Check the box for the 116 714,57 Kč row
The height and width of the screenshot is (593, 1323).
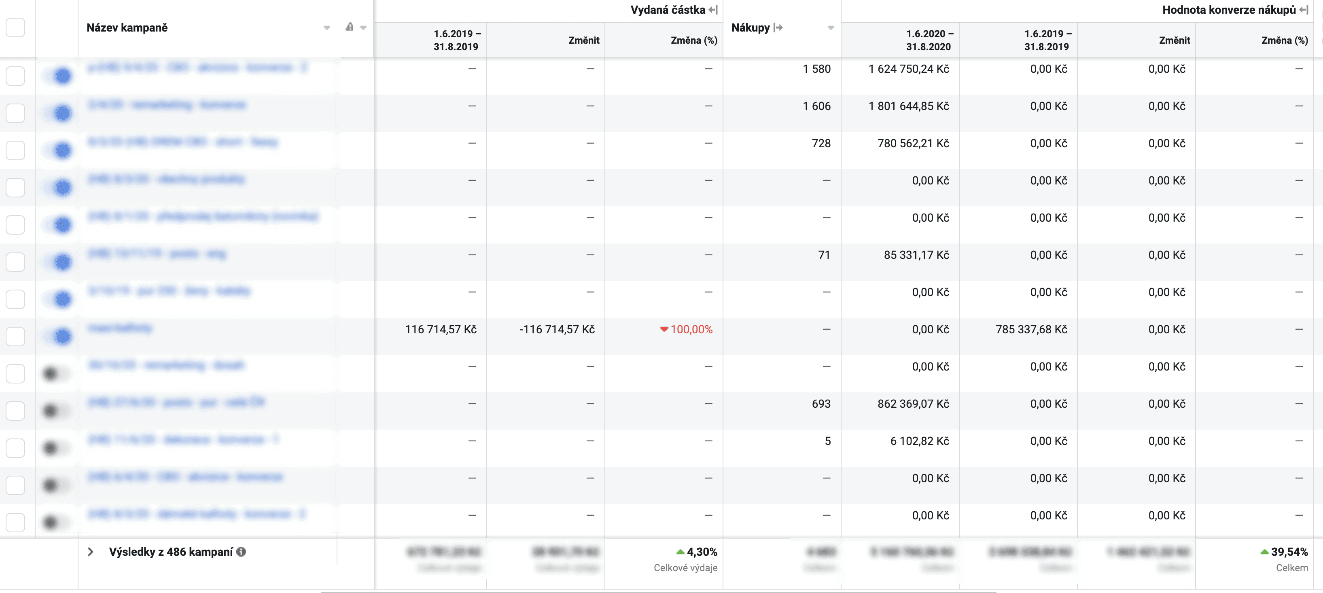coord(15,336)
